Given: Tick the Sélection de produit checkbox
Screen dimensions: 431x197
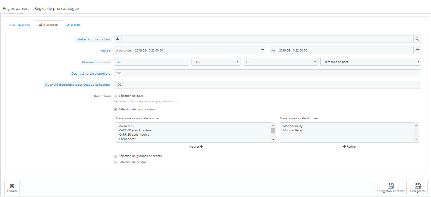Looking at the screenshot, I should point(116,162).
